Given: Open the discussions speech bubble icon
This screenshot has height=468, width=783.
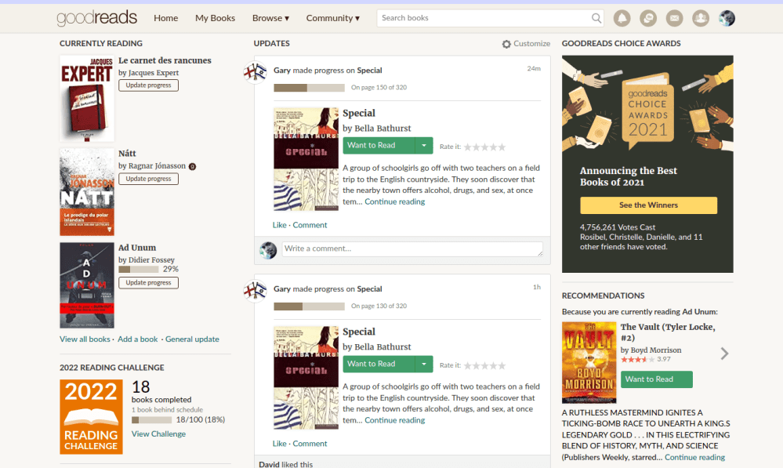Looking at the screenshot, I should click(x=647, y=18).
